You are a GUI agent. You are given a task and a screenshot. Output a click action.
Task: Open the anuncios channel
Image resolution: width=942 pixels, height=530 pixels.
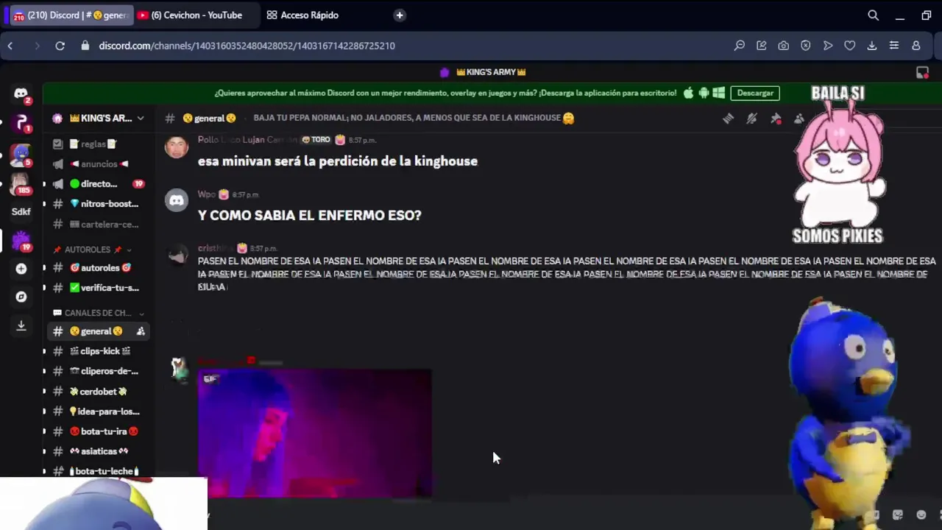pos(98,164)
